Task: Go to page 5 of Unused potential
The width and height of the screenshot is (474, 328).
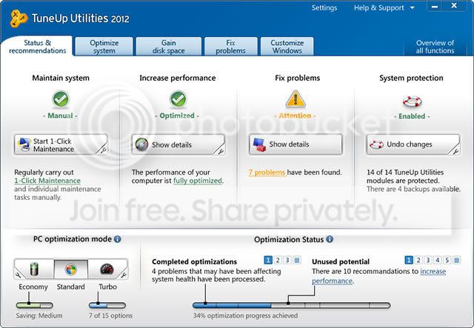Action: click(x=447, y=260)
